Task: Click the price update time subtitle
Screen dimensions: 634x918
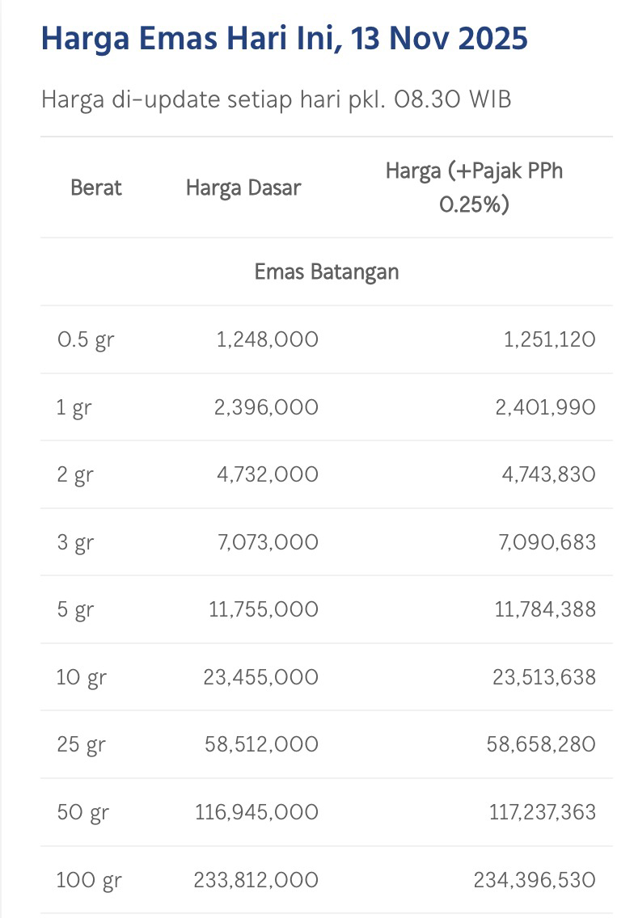Action: (x=276, y=99)
